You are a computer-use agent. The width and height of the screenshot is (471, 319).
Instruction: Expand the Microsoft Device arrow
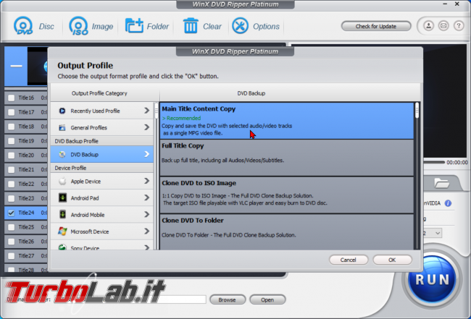(x=146, y=231)
